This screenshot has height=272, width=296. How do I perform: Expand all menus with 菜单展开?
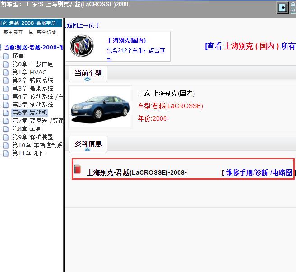click(x=13, y=32)
